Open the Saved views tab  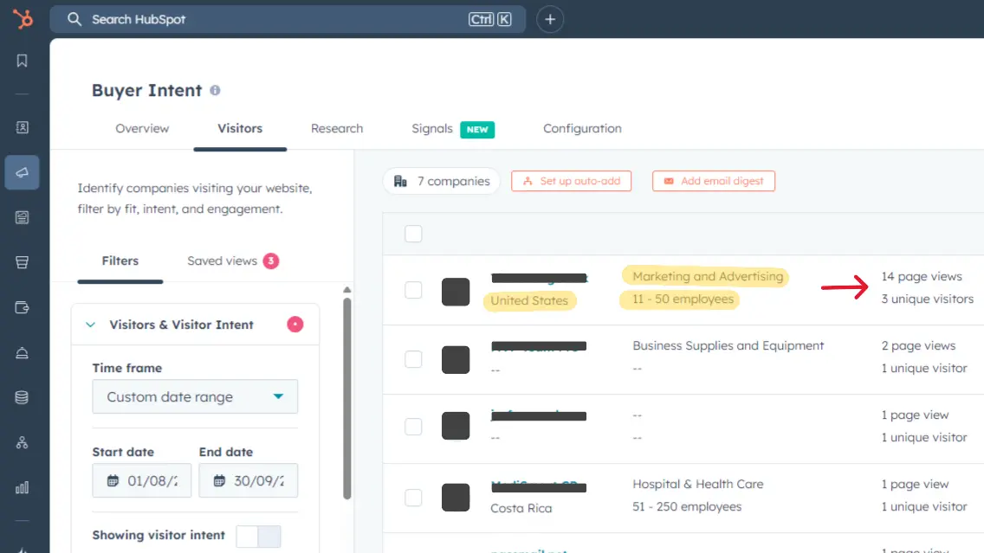click(223, 260)
